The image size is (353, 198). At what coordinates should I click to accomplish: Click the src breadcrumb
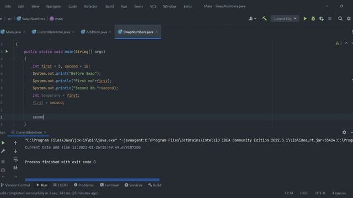pos(10,19)
